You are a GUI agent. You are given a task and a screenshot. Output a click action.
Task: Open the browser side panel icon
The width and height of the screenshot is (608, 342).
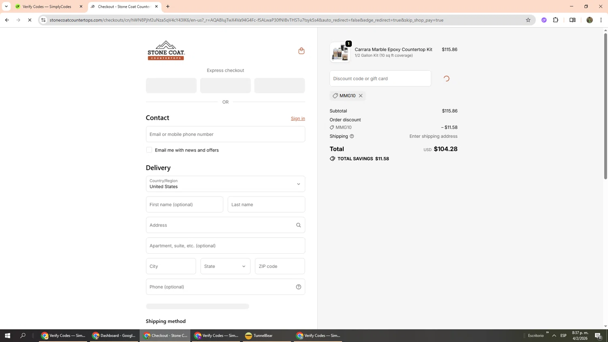point(572,20)
